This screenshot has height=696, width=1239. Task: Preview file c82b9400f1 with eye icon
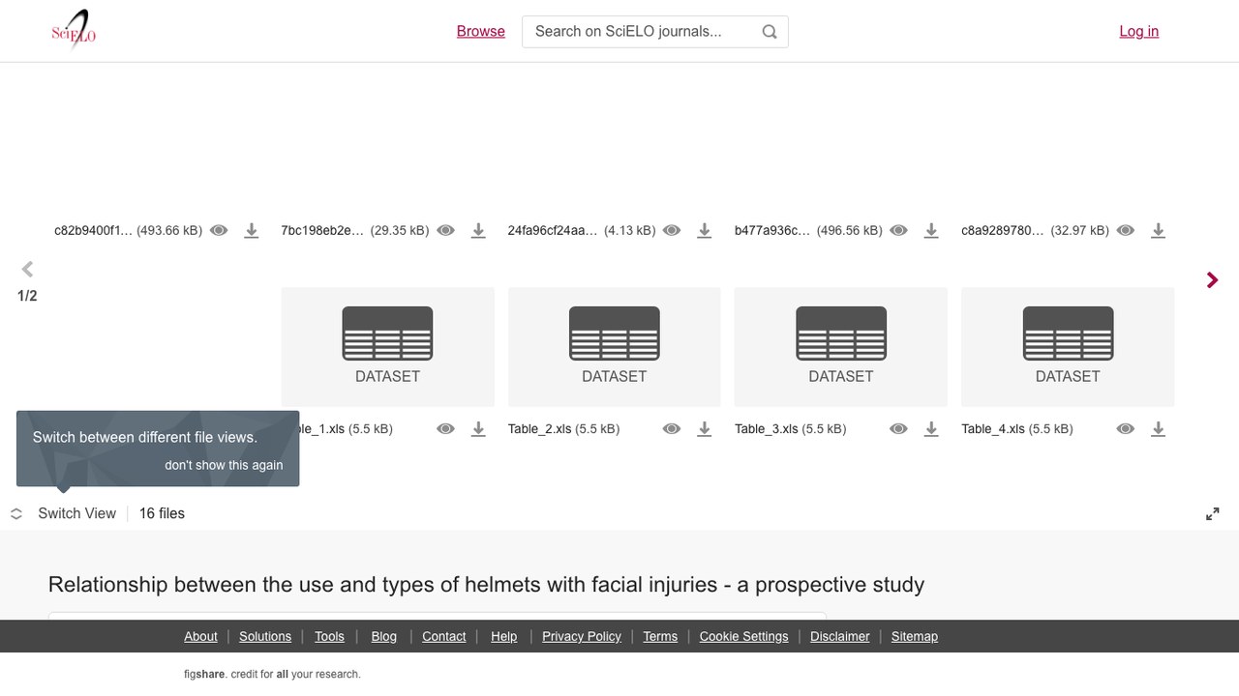coord(220,231)
